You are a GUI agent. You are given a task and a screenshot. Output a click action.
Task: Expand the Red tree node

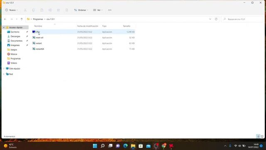(x=4, y=74)
